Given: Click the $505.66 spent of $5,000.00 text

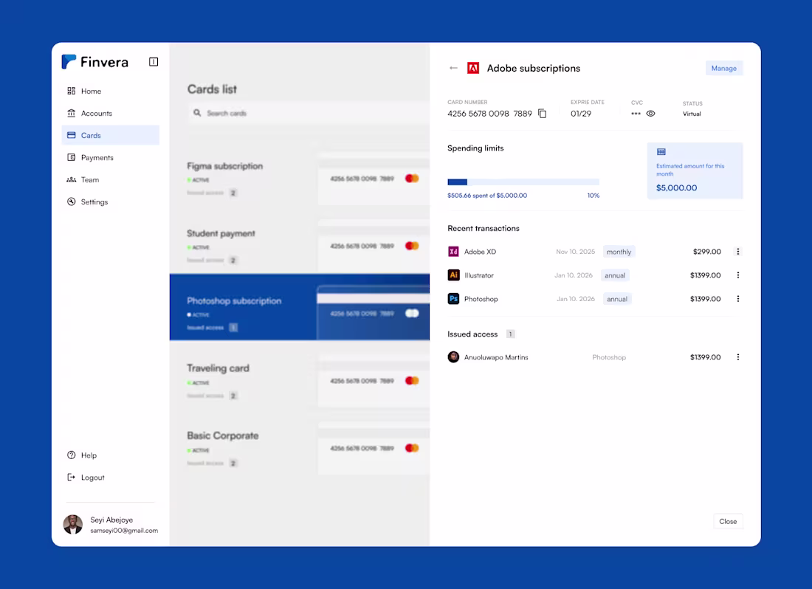Looking at the screenshot, I should pyautogui.click(x=487, y=196).
